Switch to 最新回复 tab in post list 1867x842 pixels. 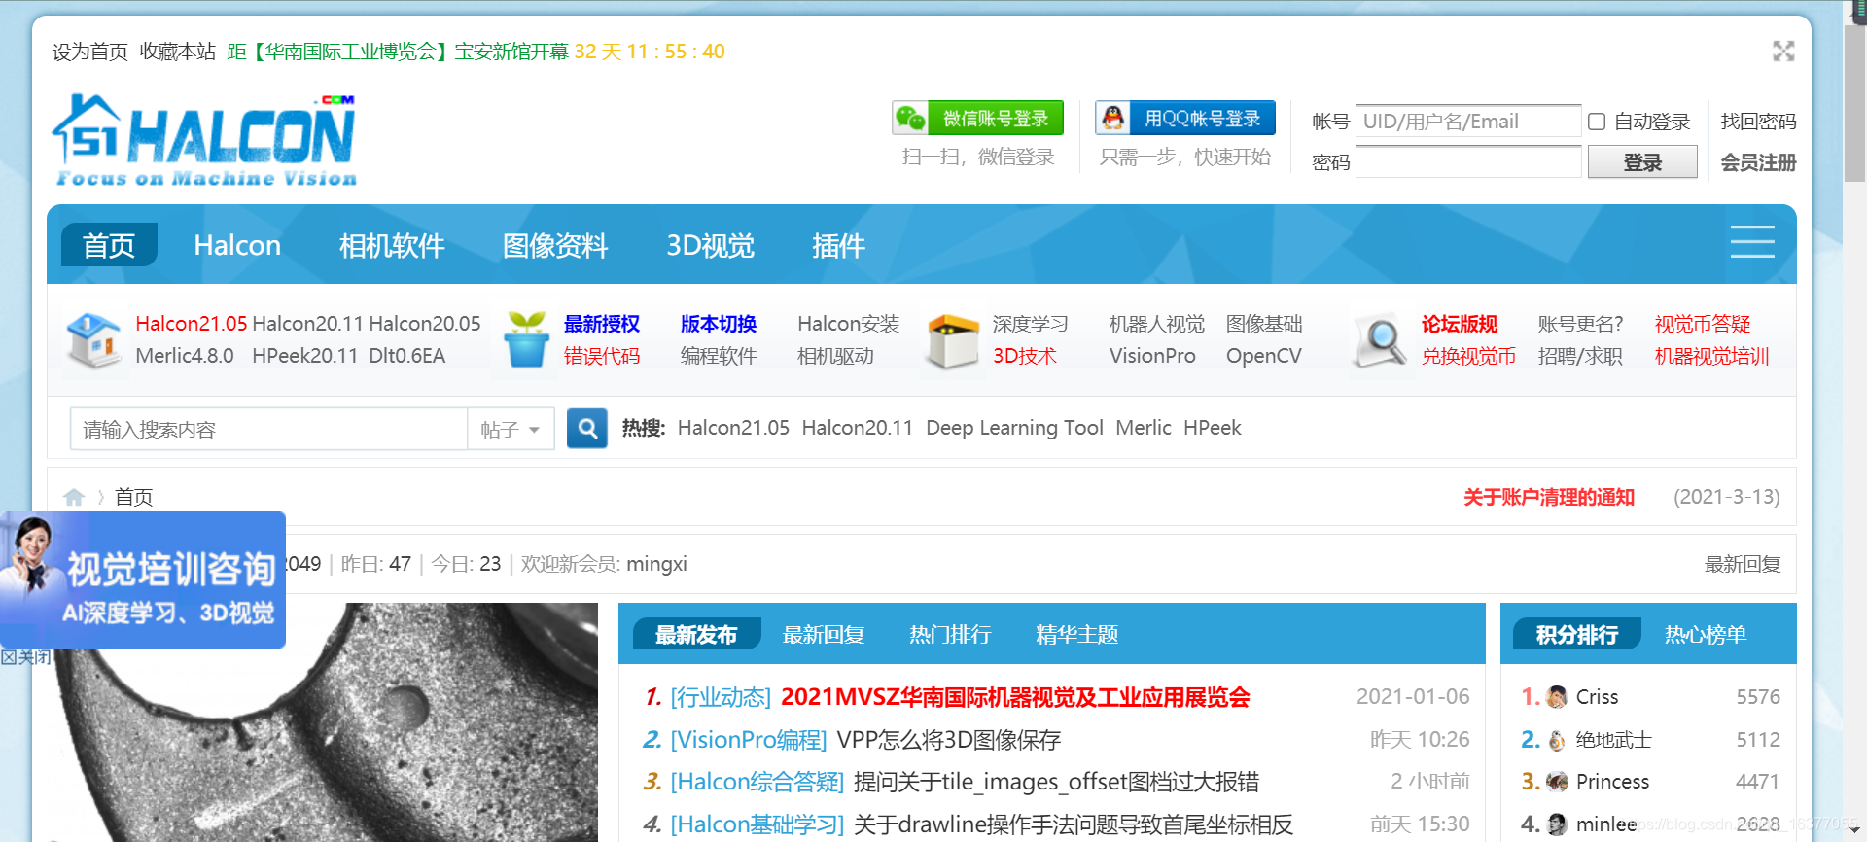pos(824,635)
